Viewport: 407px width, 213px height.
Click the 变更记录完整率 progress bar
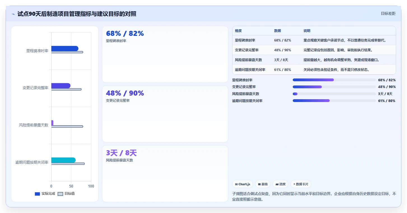tap(334, 87)
